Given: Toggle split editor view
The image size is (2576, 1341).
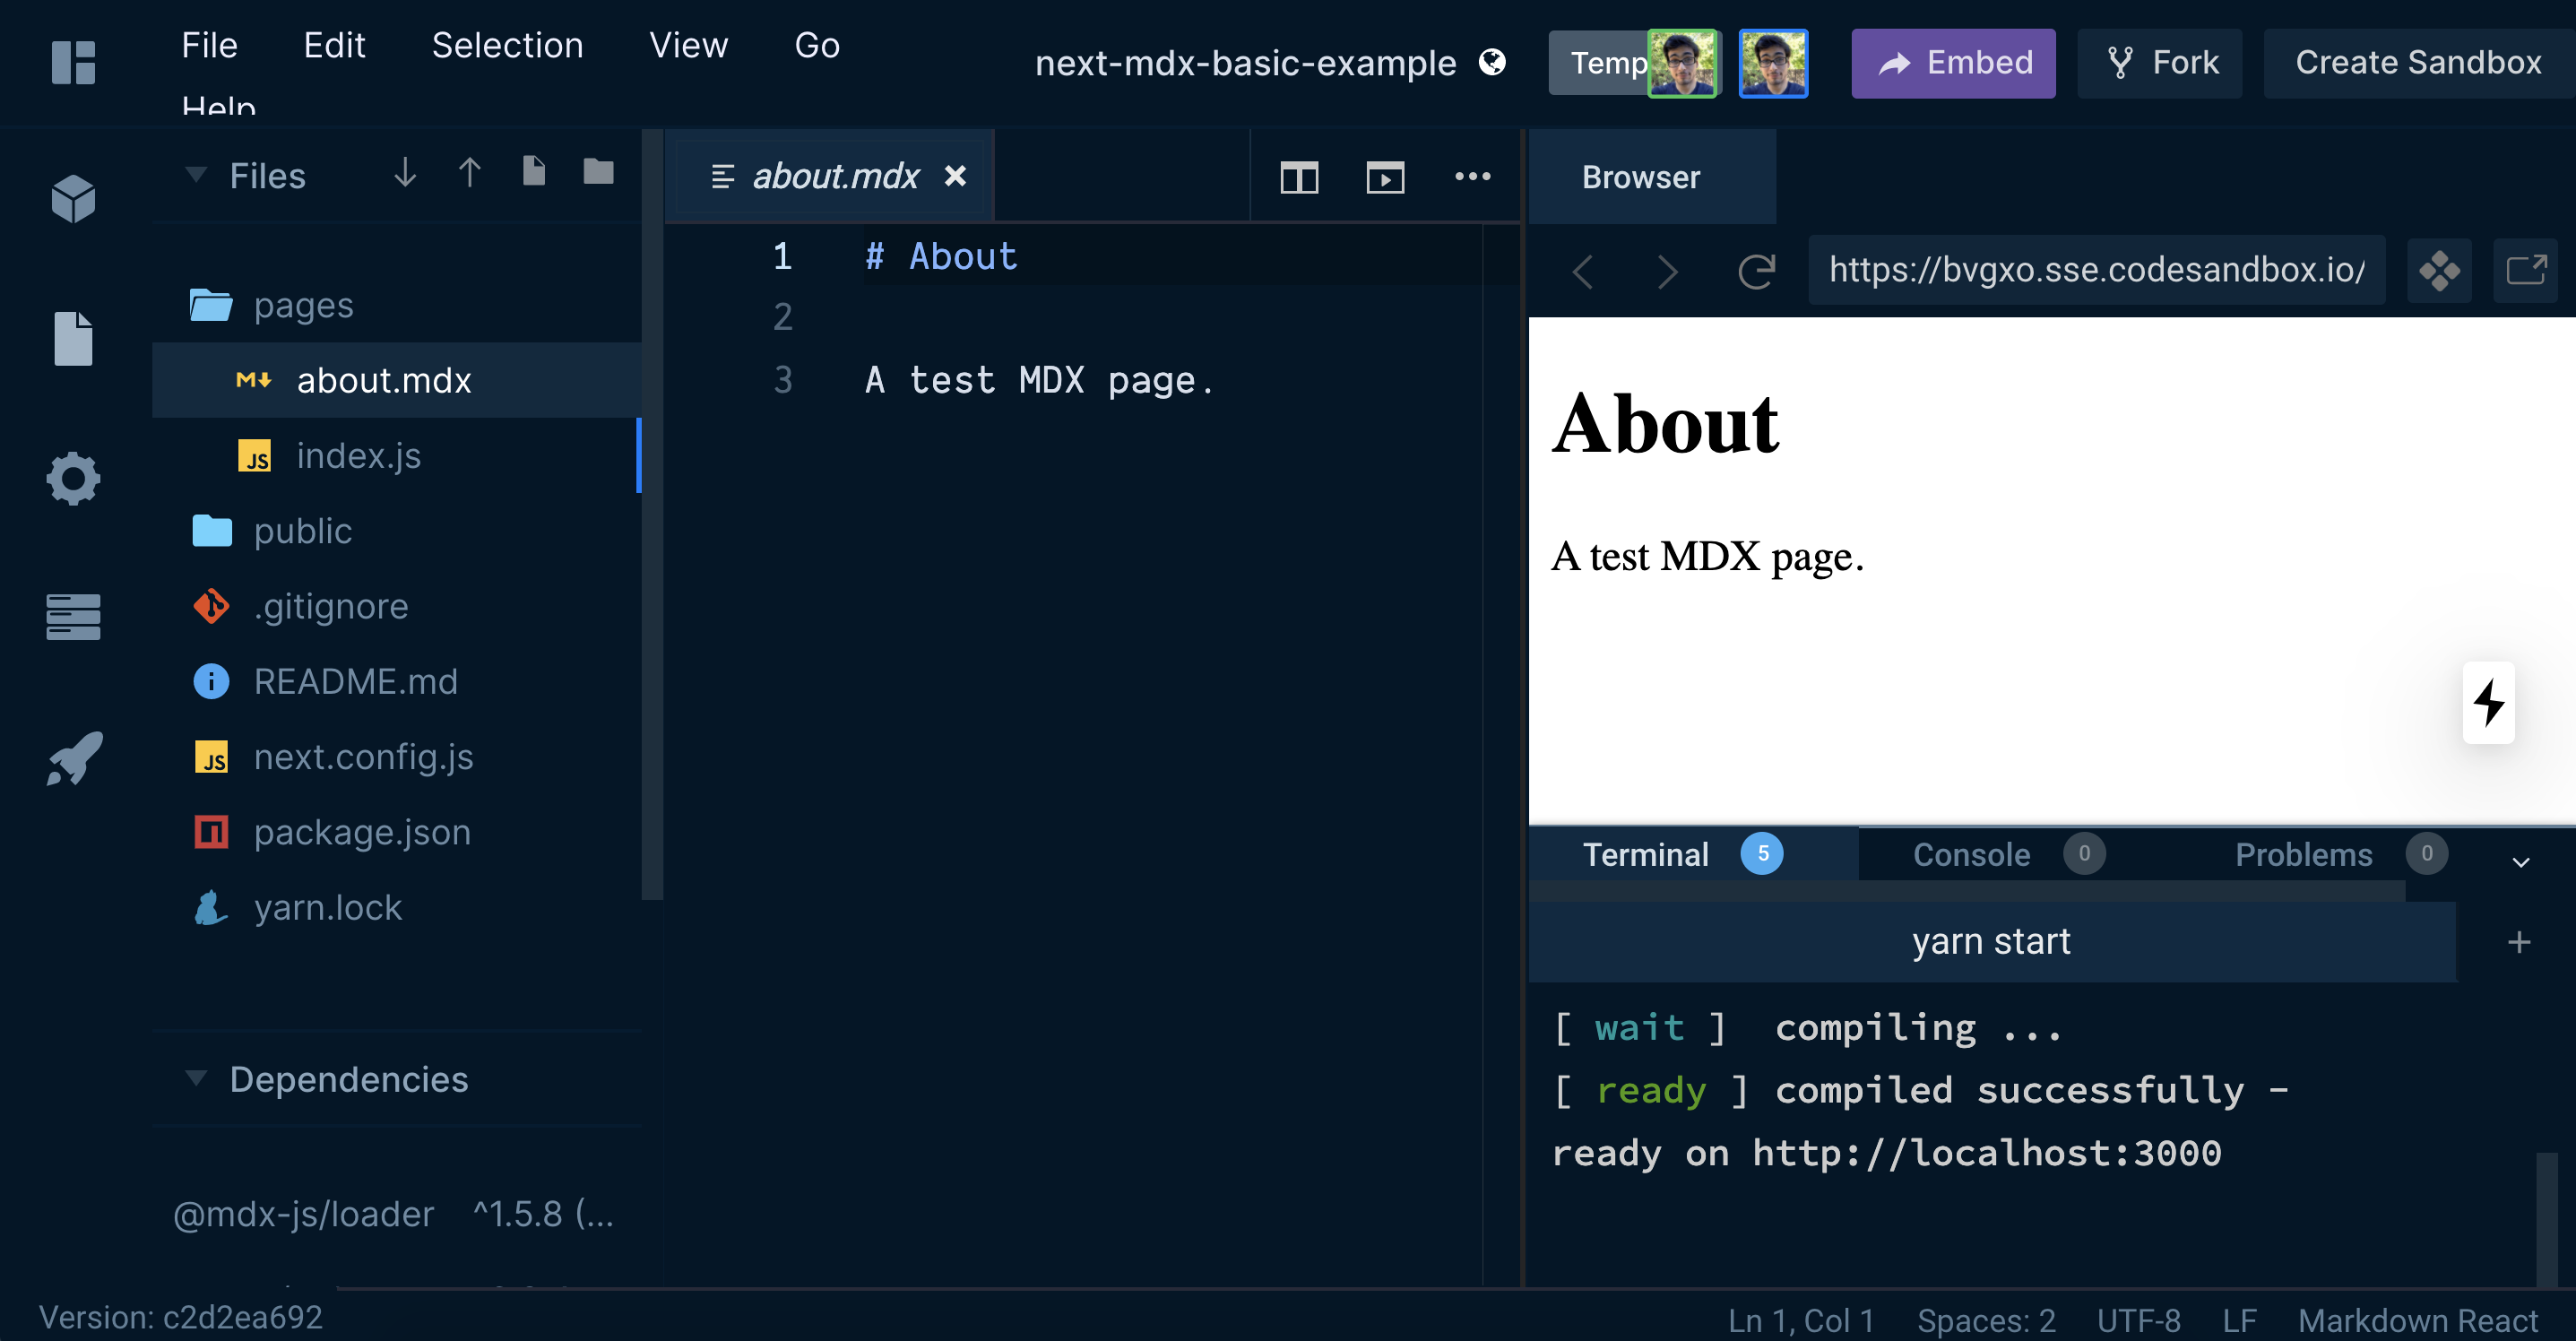Looking at the screenshot, I should click(1298, 178).
